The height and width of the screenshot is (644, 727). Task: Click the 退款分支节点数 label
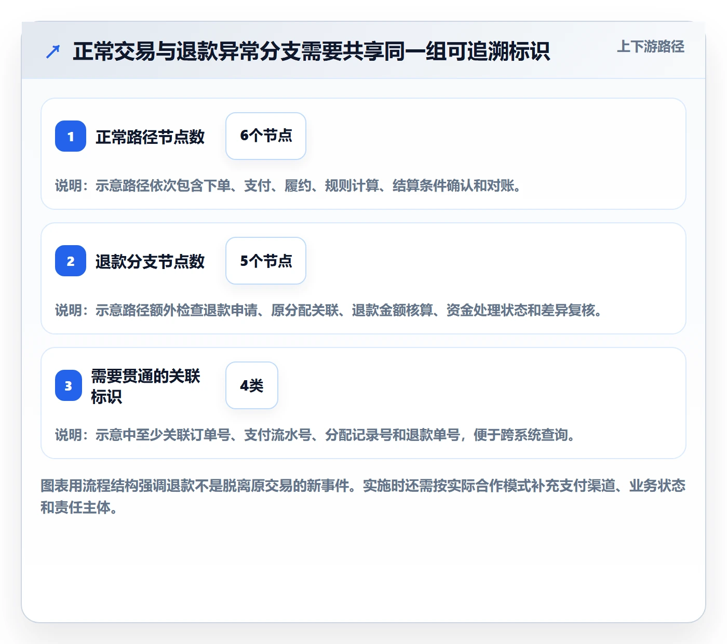pyautogui.click(x=150, y=261)
